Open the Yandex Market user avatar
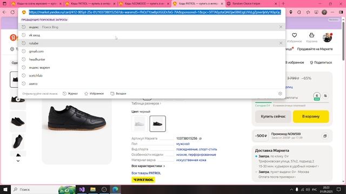The height and width of the screenshot is (194, 346). [327, 38]
